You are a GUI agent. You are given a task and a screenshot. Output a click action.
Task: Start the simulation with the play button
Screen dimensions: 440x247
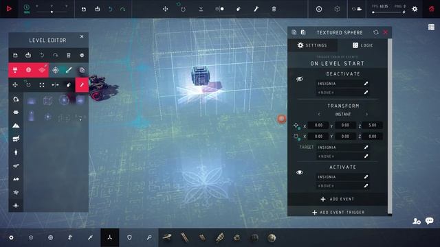pos(9,9)
